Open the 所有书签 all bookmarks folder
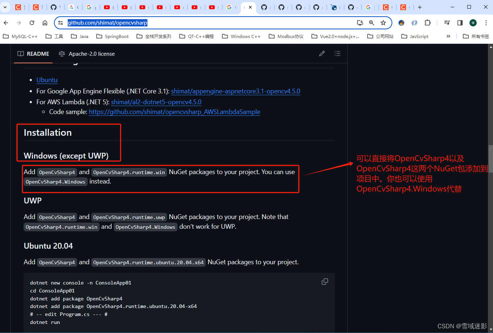 click(476, 36)
